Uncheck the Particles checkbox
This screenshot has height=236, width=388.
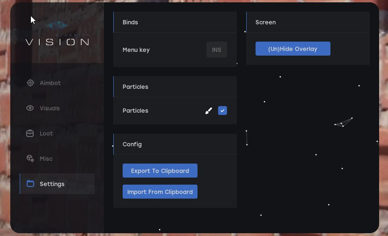coord(222,110)
